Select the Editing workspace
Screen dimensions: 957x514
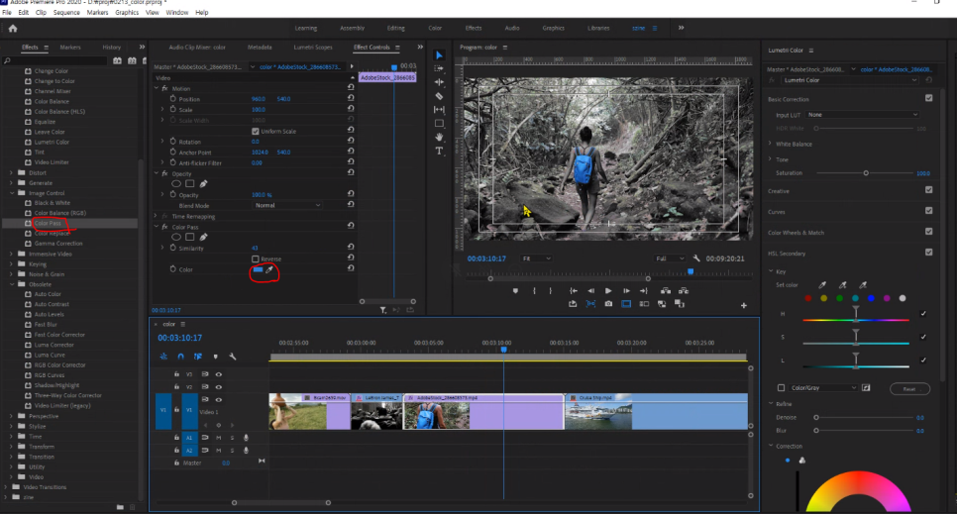pyautogui.click(x=395, y=28)
